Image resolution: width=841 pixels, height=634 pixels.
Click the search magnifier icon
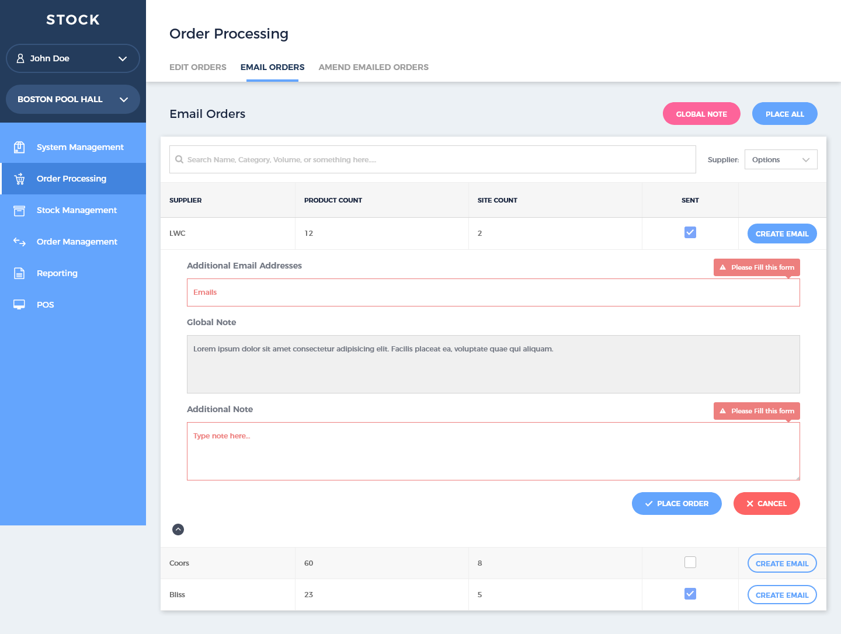(179, 159)
